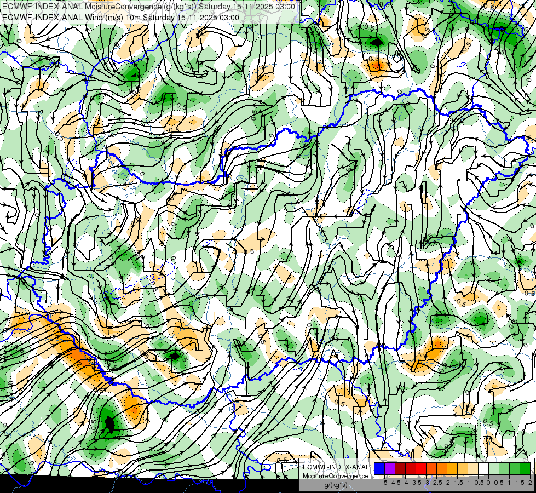
Task: Click legend tick label -1.5
Action: [457, 483]
